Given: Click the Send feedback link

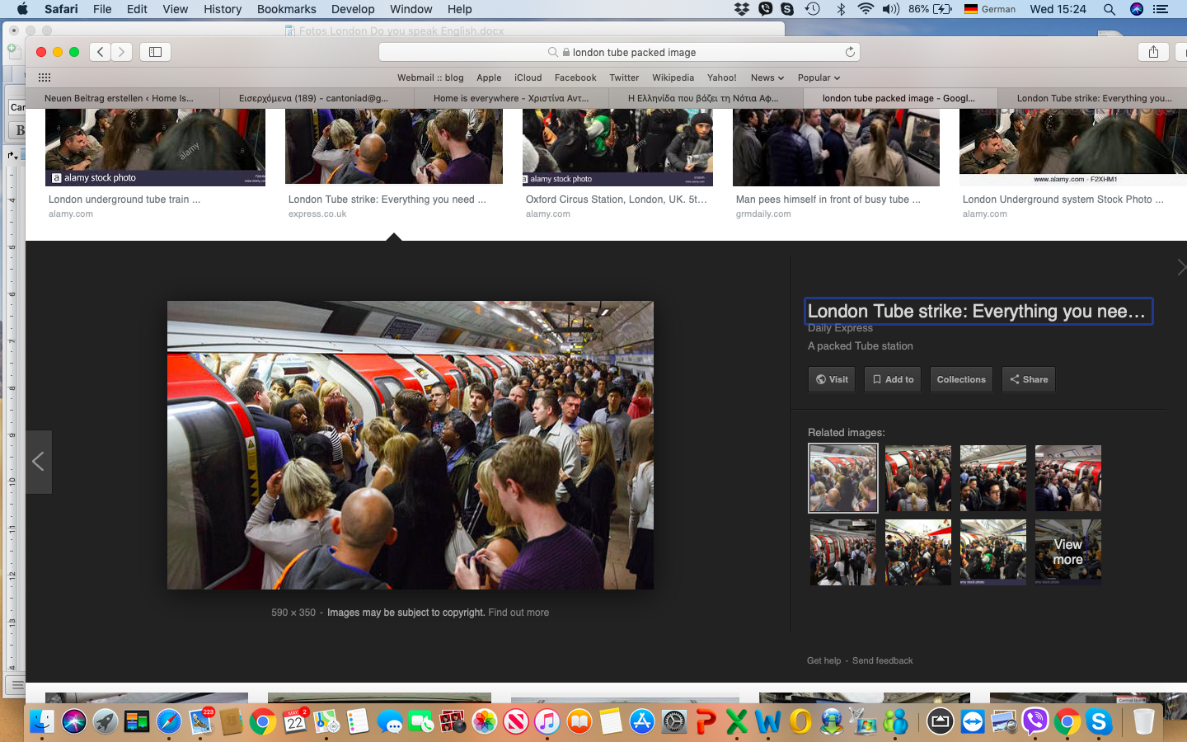Looking at the screenshot, I should tap(882, 660).
